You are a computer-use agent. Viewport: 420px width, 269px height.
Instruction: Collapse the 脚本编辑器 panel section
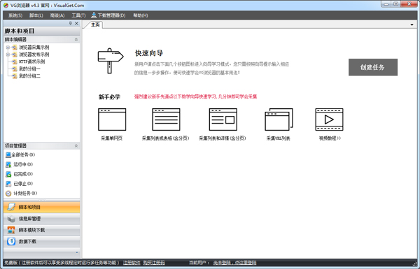click(x=76, y=40)
